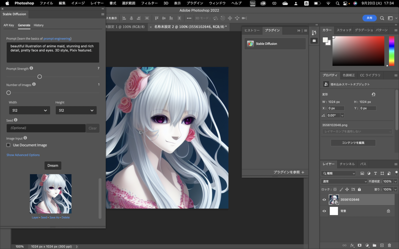This screenshot has width=399, height=249.
Task: Switch to the チャンネル tab
Action: (347, 164)
